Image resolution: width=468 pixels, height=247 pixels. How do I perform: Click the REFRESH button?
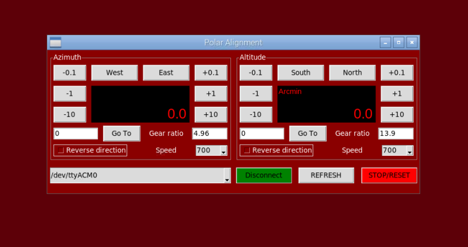pyautogui.click(x=326, y=175)
